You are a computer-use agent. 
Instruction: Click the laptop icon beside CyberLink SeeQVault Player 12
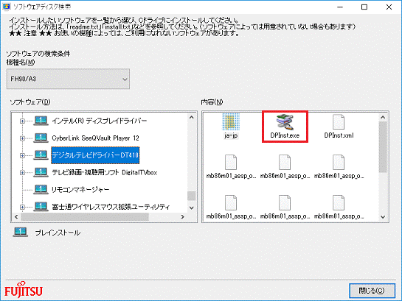pos(41,138)
